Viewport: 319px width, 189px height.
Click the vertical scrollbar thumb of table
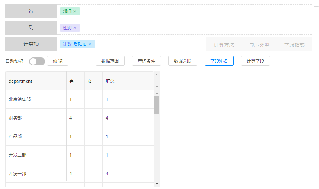tap(157, 105)
